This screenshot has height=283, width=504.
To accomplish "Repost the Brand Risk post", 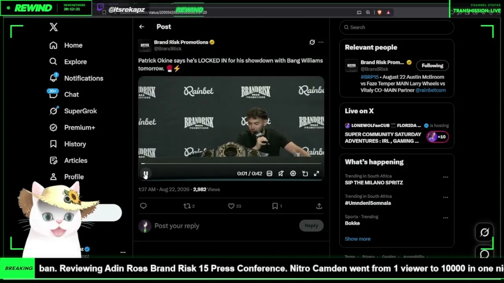I will point(189,206).
